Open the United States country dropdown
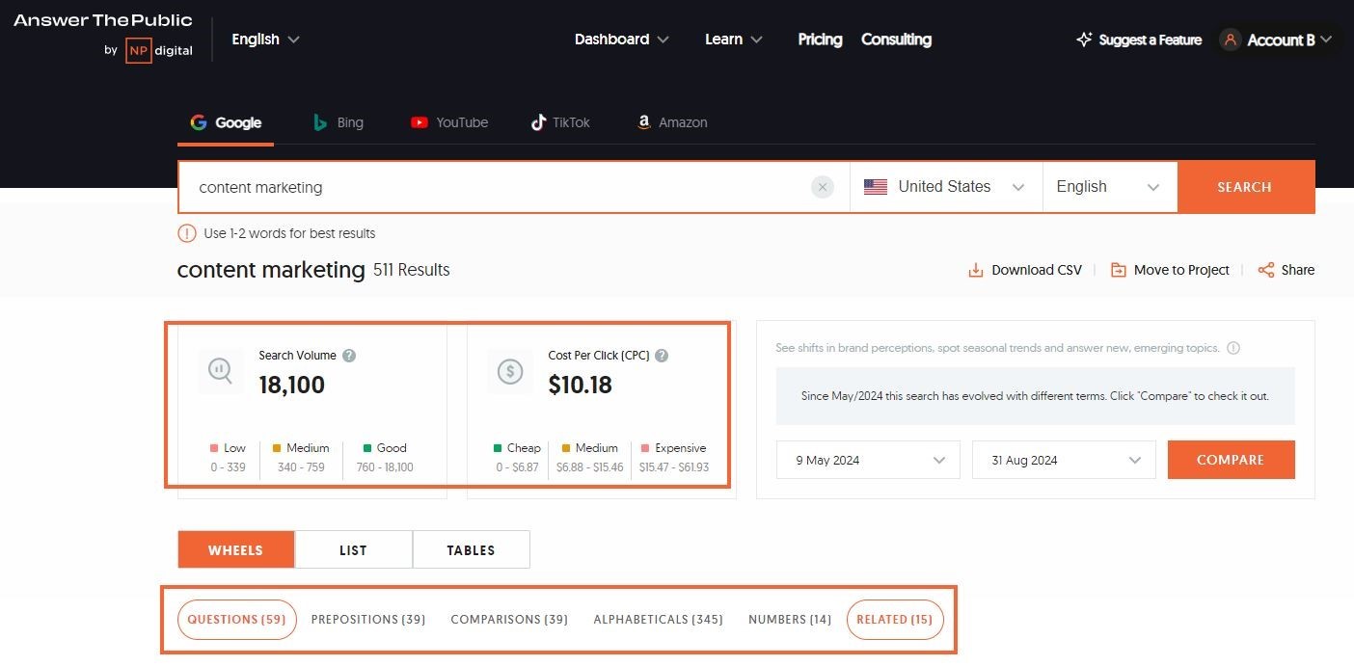 point(946,187)
